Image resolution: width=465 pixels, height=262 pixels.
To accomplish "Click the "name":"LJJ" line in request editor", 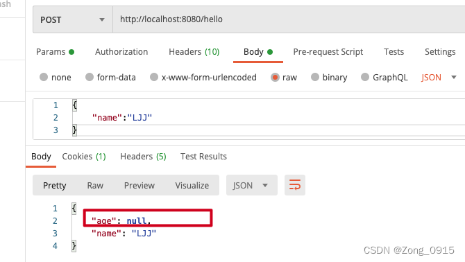I will (x=122, y=118).
